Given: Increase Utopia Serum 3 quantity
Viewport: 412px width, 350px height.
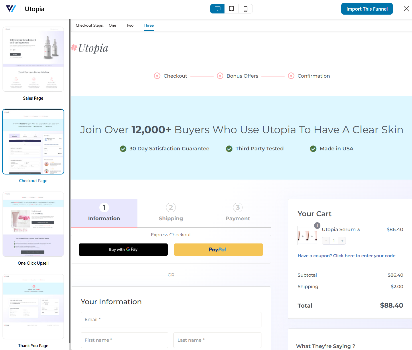Looking at the screenshot, I should tap(342, 241).
